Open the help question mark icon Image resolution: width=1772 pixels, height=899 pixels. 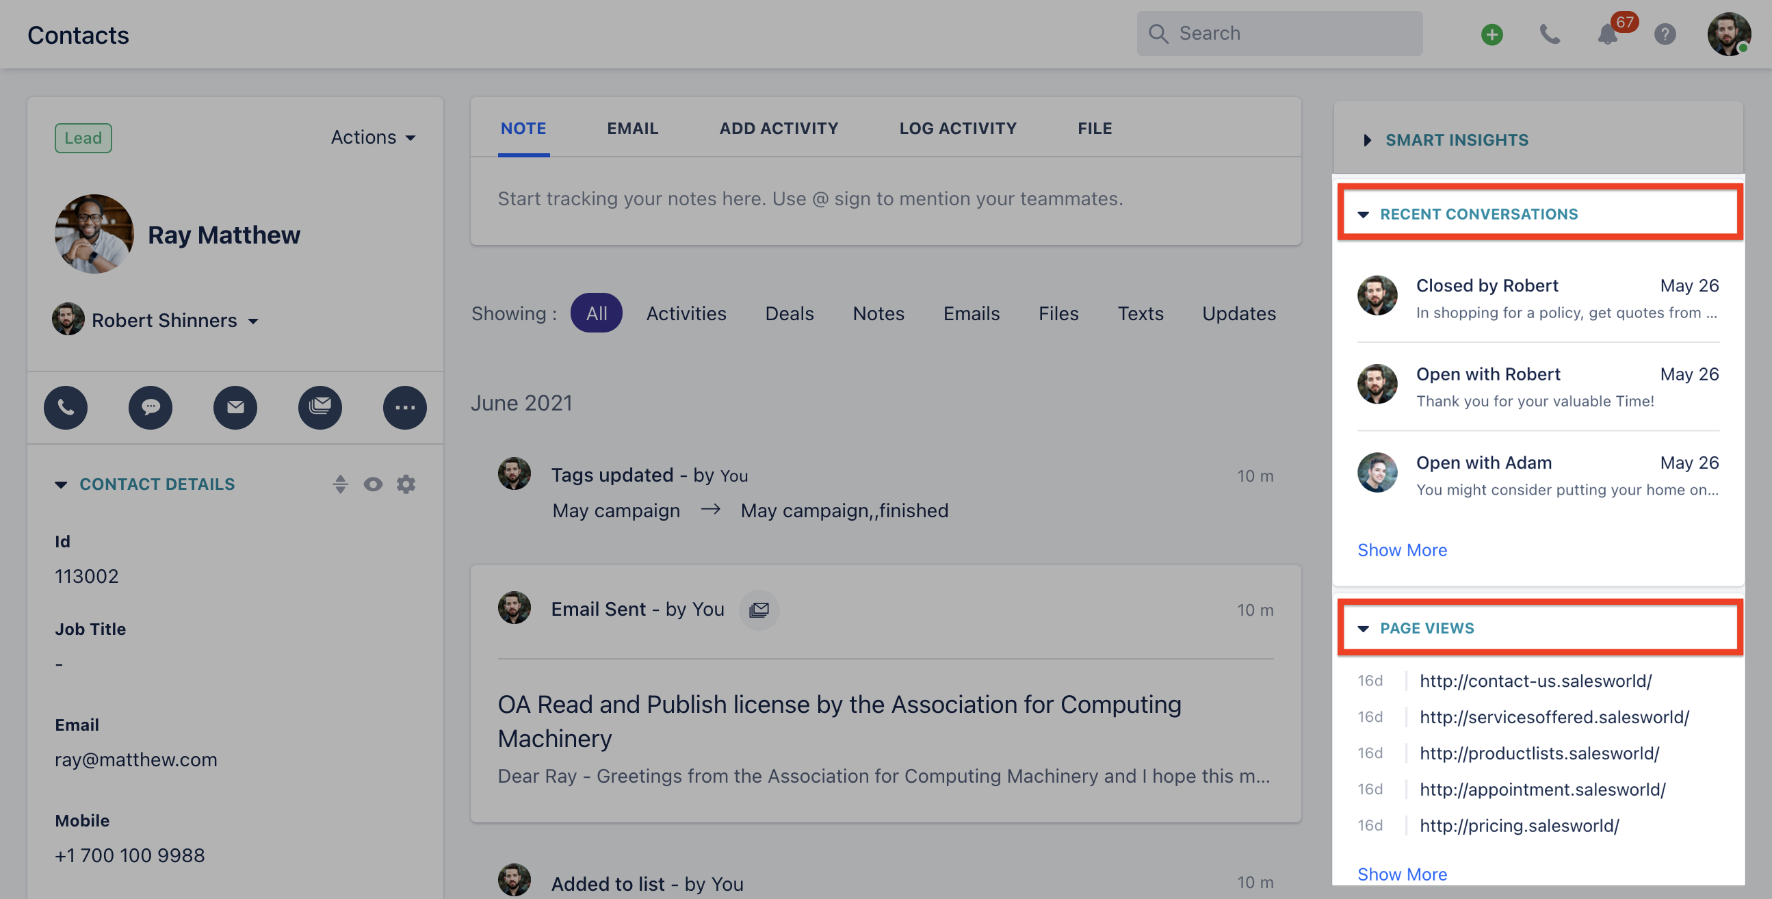click(x=1665, y=34)
